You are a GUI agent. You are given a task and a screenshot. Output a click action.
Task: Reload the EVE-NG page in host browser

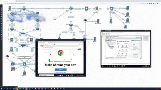pyautogui.click(x=6, y=3)
